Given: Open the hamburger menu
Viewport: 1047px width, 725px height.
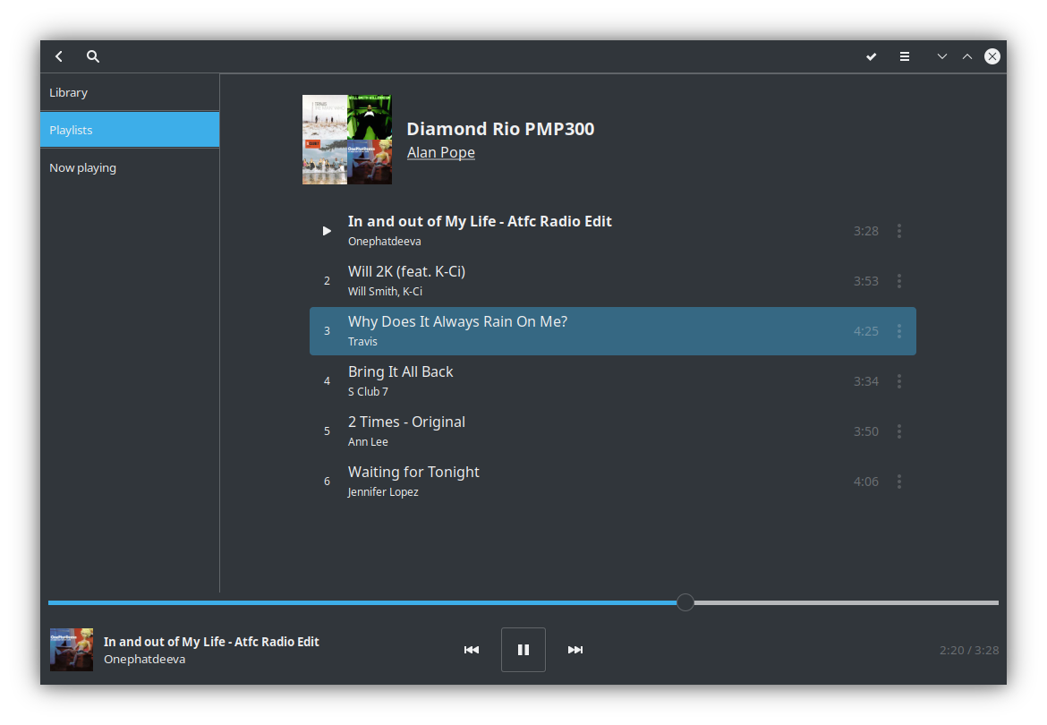Looking at the screenshot, I should coord(905,56).
